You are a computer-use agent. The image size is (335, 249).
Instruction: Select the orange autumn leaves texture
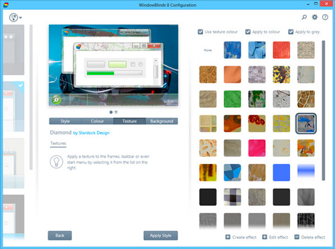306,148
